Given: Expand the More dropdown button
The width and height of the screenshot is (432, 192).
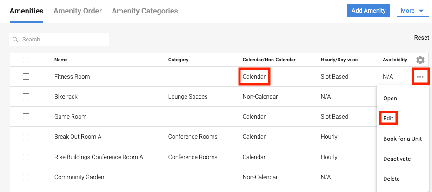Looking at the screenshot, I should pos(412,11).
